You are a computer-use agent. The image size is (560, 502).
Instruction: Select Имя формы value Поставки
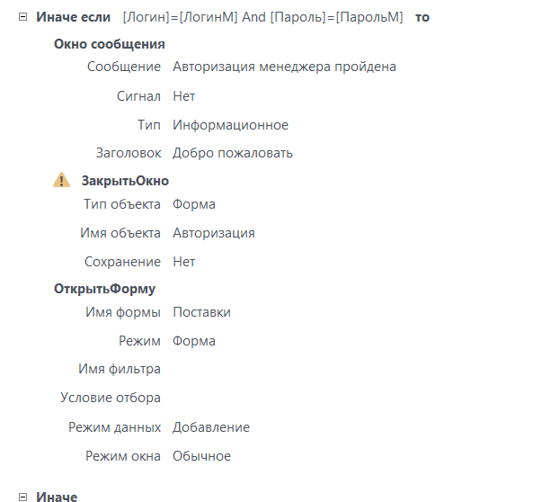201,312
